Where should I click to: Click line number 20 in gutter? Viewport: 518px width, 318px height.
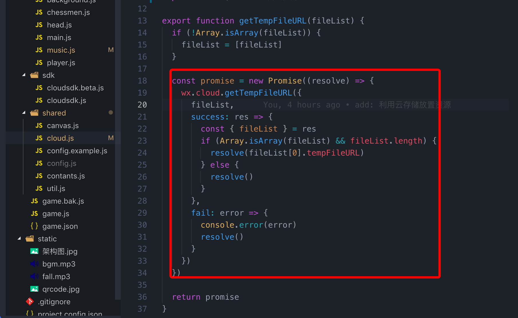tap(142, 105)
